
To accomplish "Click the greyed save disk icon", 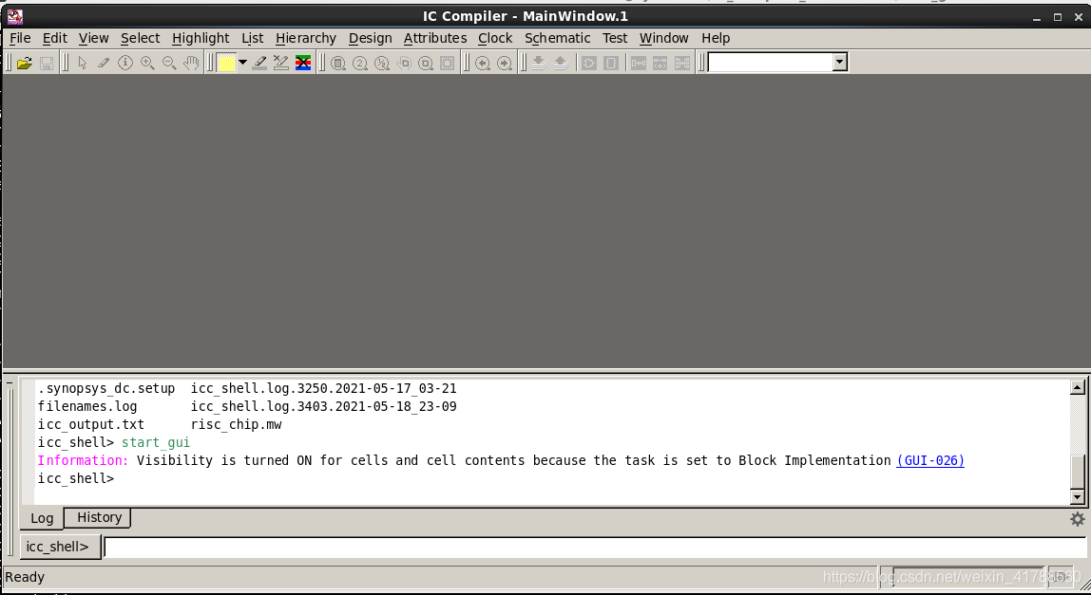I will [x=47, y=64].
